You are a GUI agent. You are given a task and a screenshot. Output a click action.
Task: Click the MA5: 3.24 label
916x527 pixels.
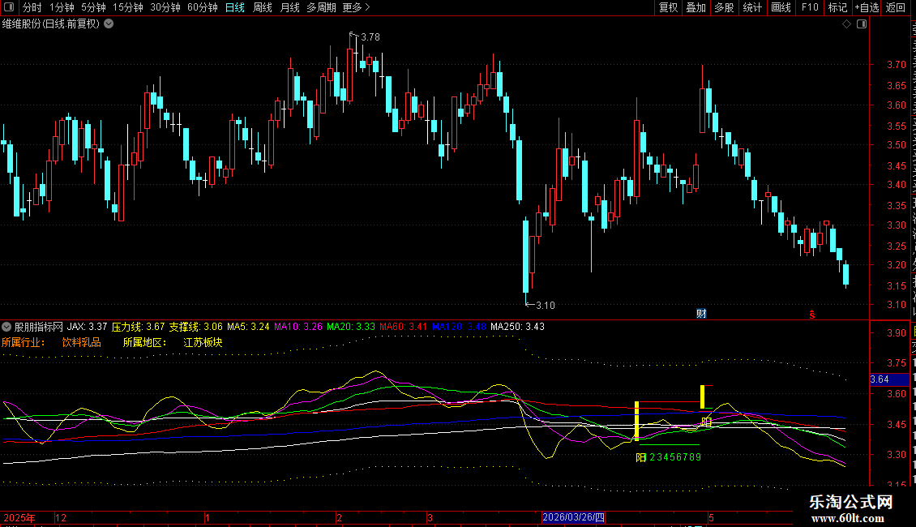pos(248,327)
